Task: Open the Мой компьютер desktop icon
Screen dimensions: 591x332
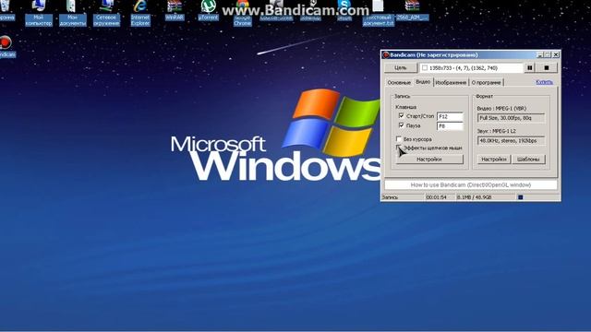Action: pos(39,13)
